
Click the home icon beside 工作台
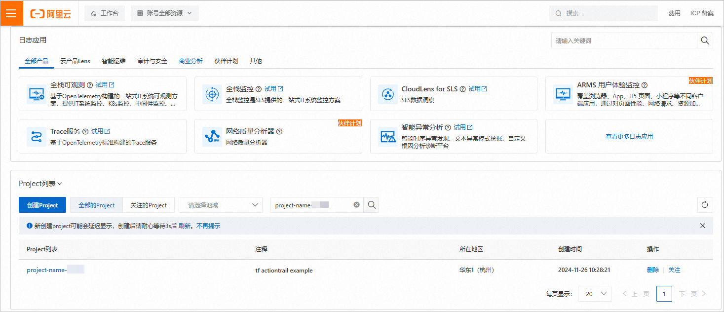[x=94, y=14]
